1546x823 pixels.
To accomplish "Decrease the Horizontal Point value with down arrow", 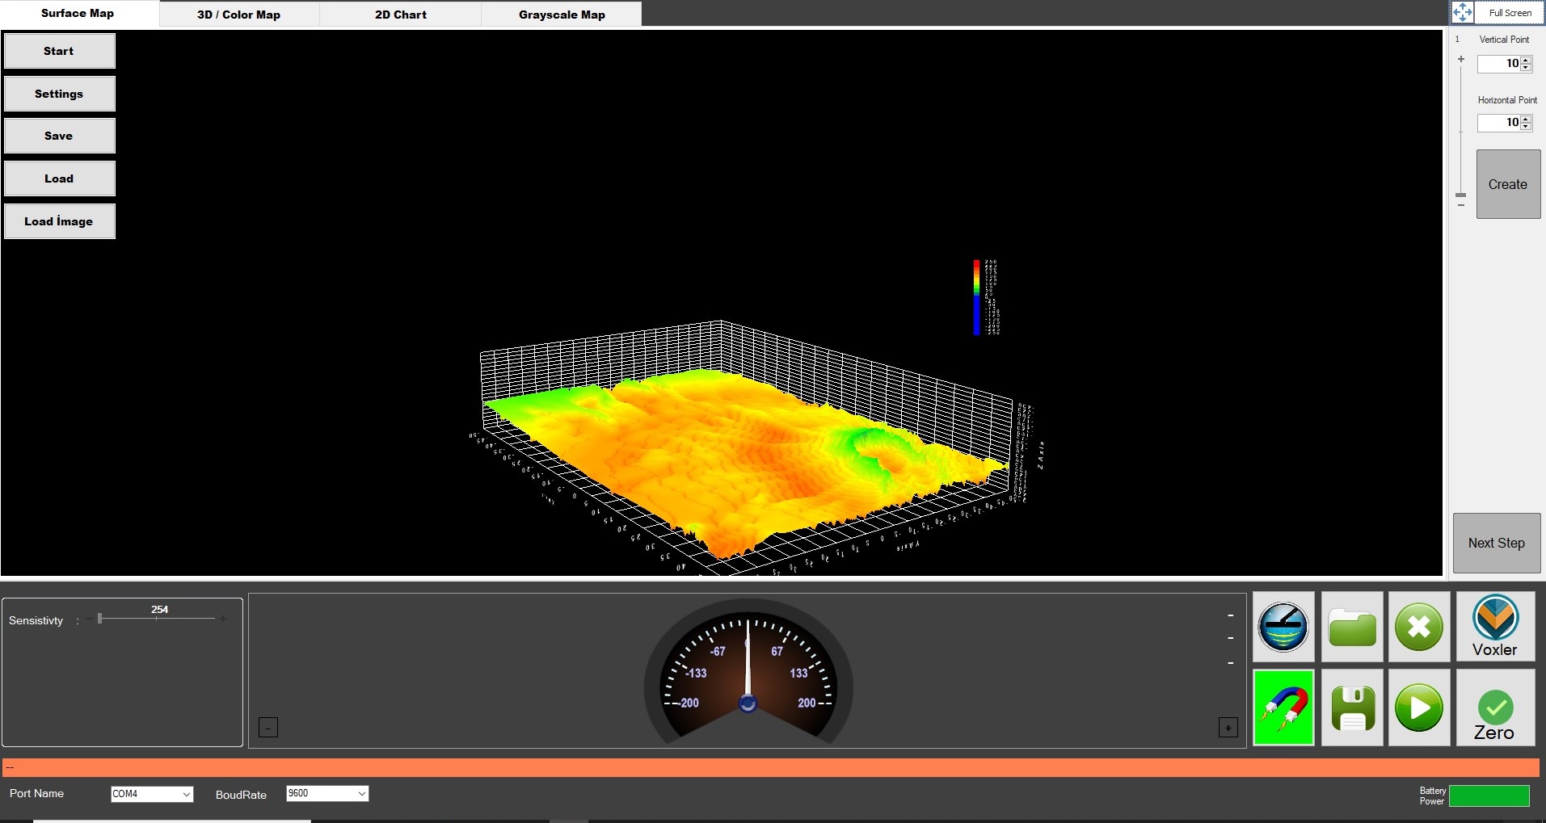I will click(x=1526, y=126).
